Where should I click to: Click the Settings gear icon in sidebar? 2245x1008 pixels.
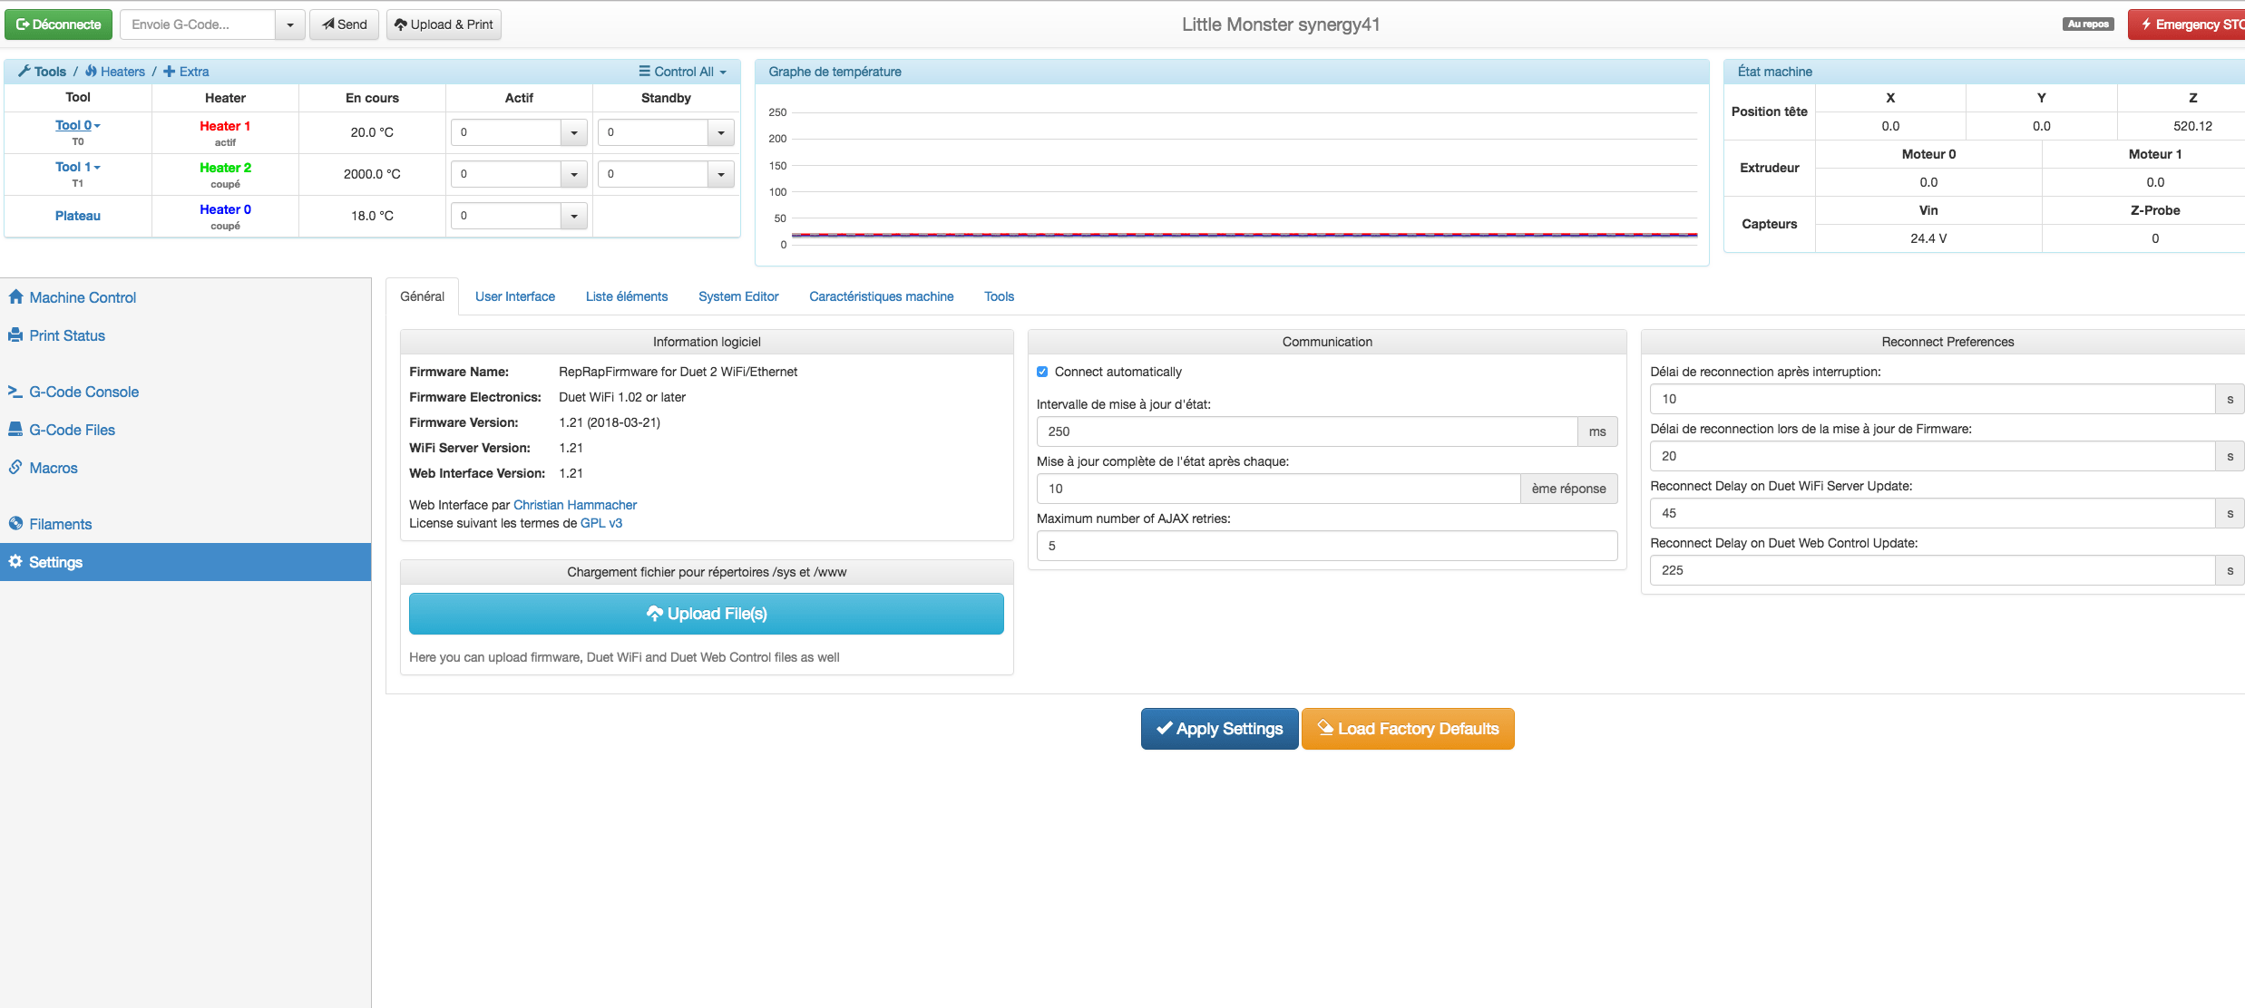point(15,561)
